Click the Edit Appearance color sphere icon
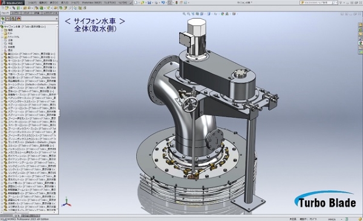The image size is (363, 221). 223,14
